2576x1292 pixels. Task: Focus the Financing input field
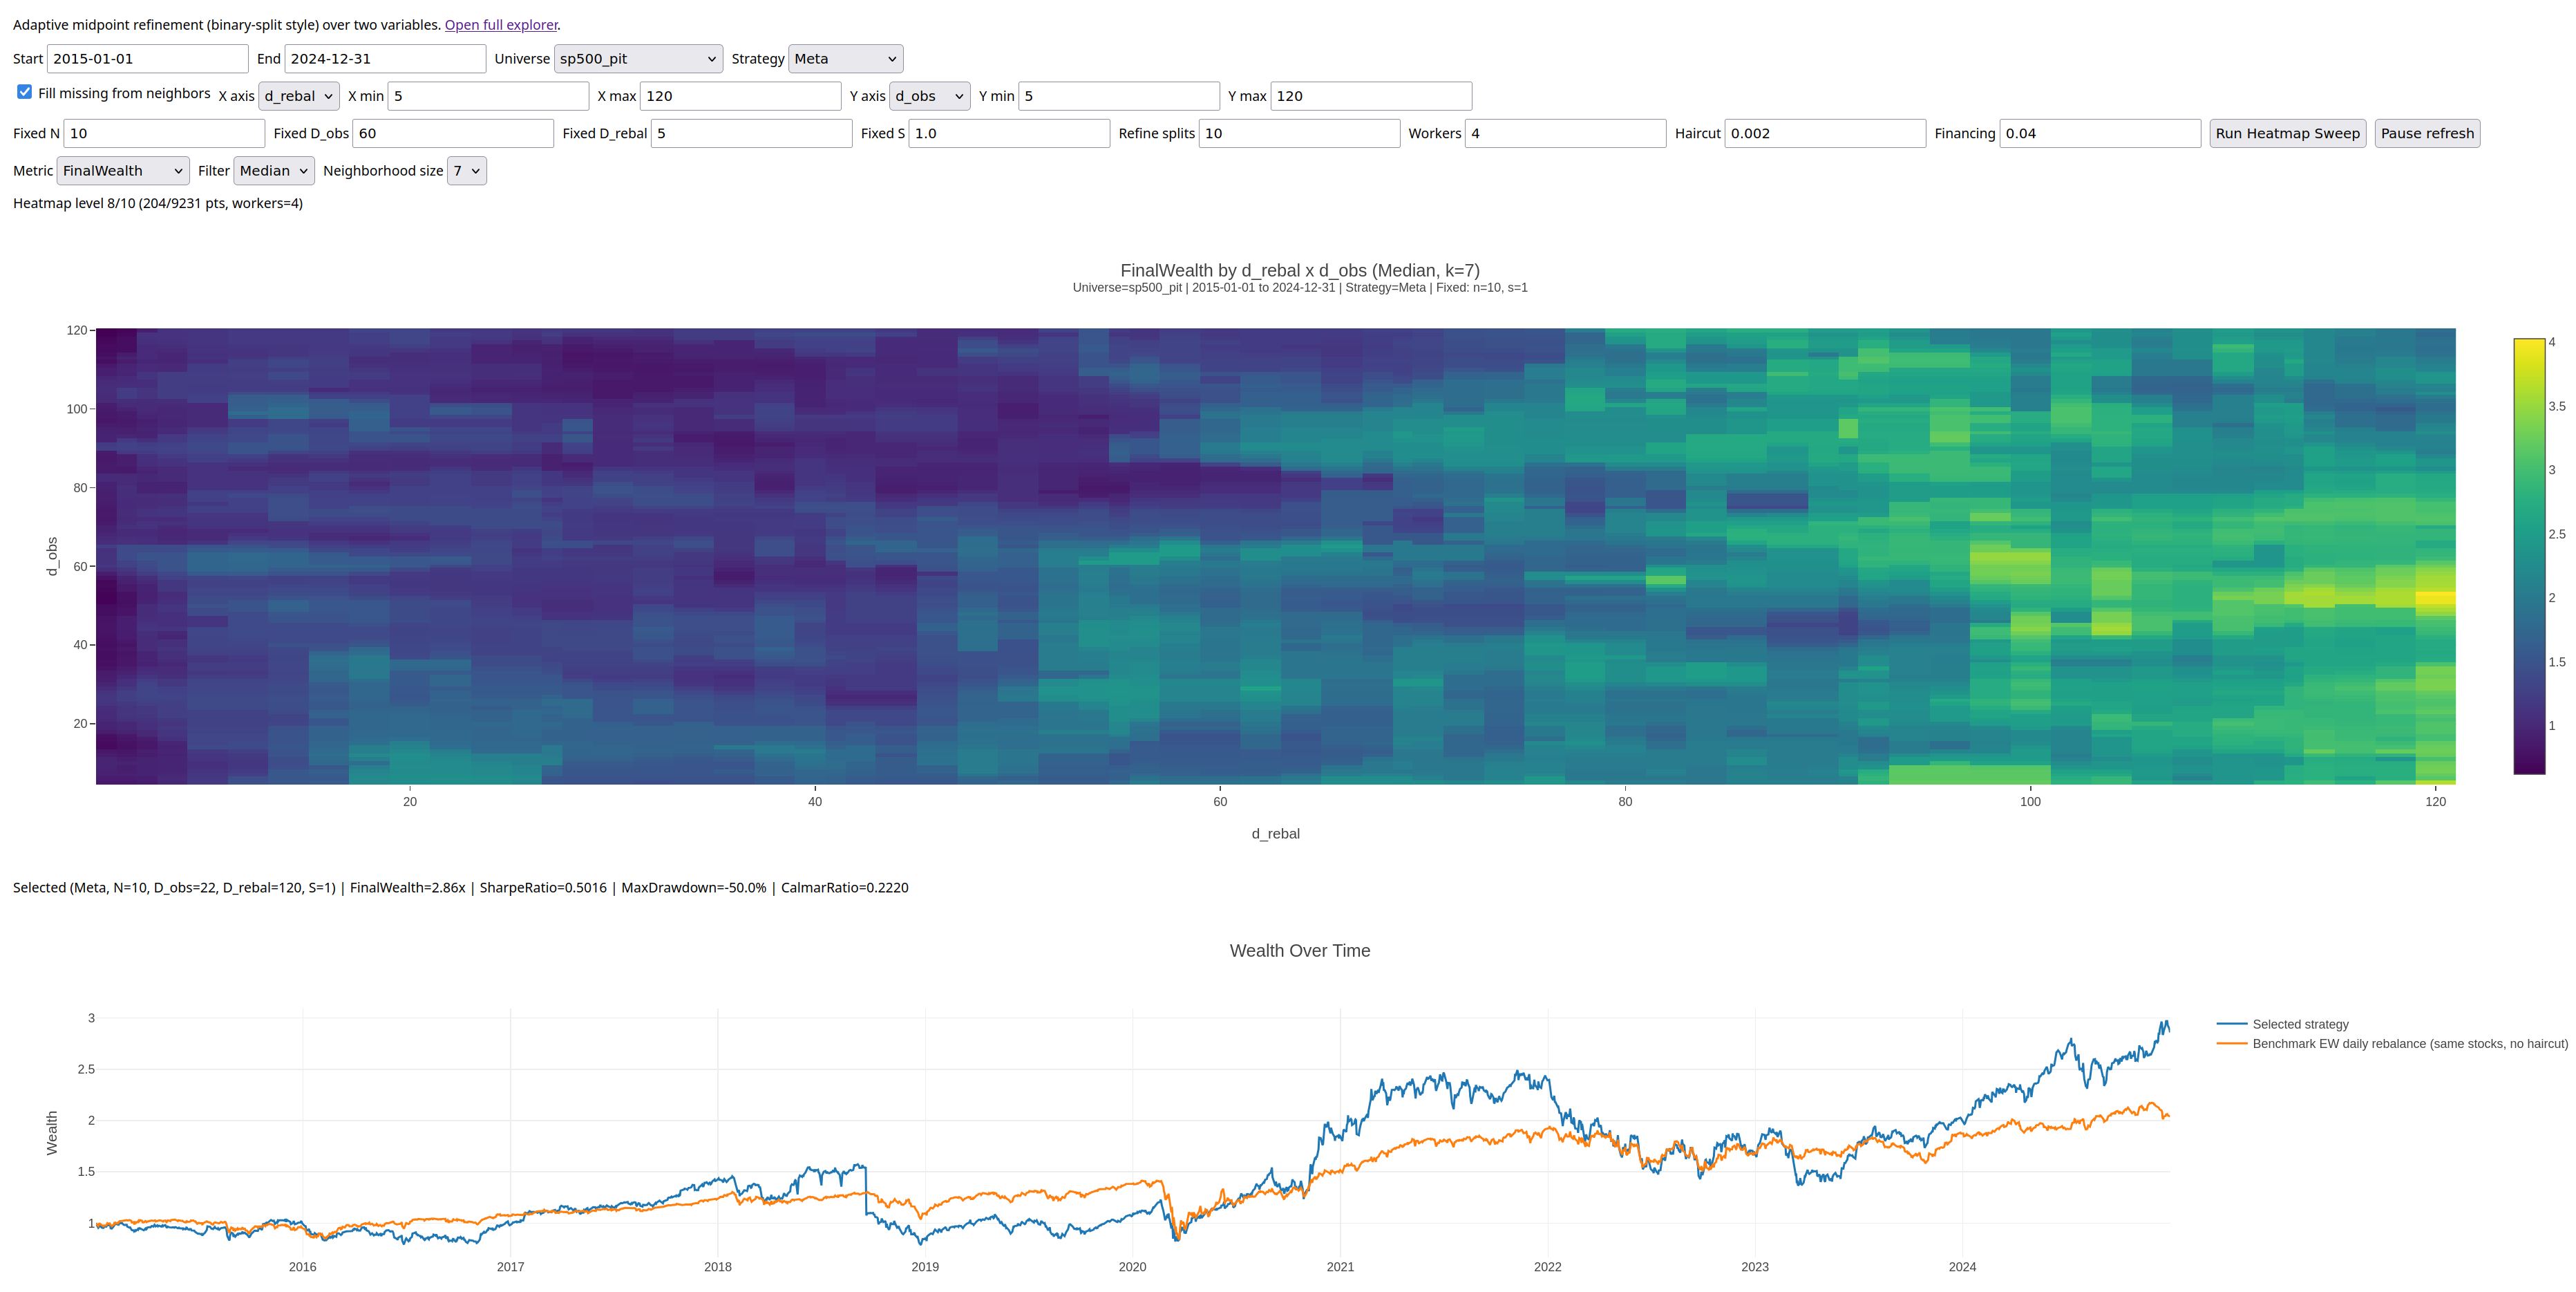coord(2100,133)
